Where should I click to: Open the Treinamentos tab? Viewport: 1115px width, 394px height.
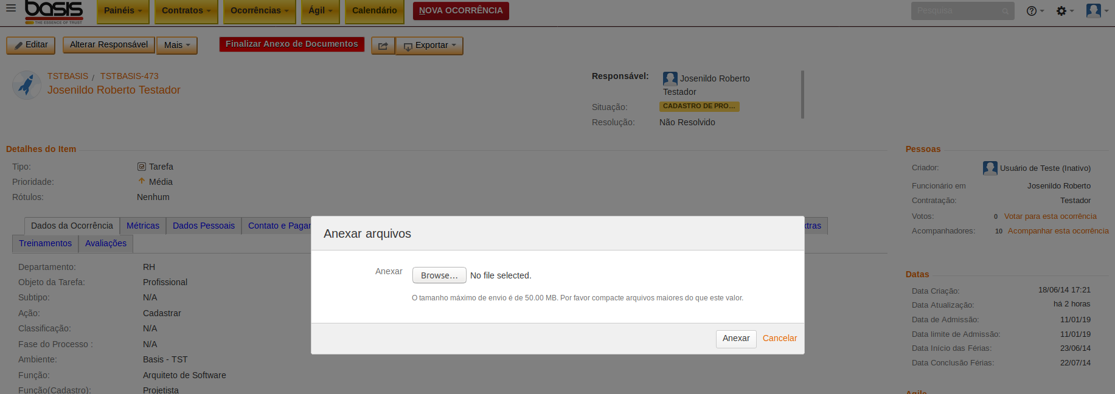tap(45, 243)
